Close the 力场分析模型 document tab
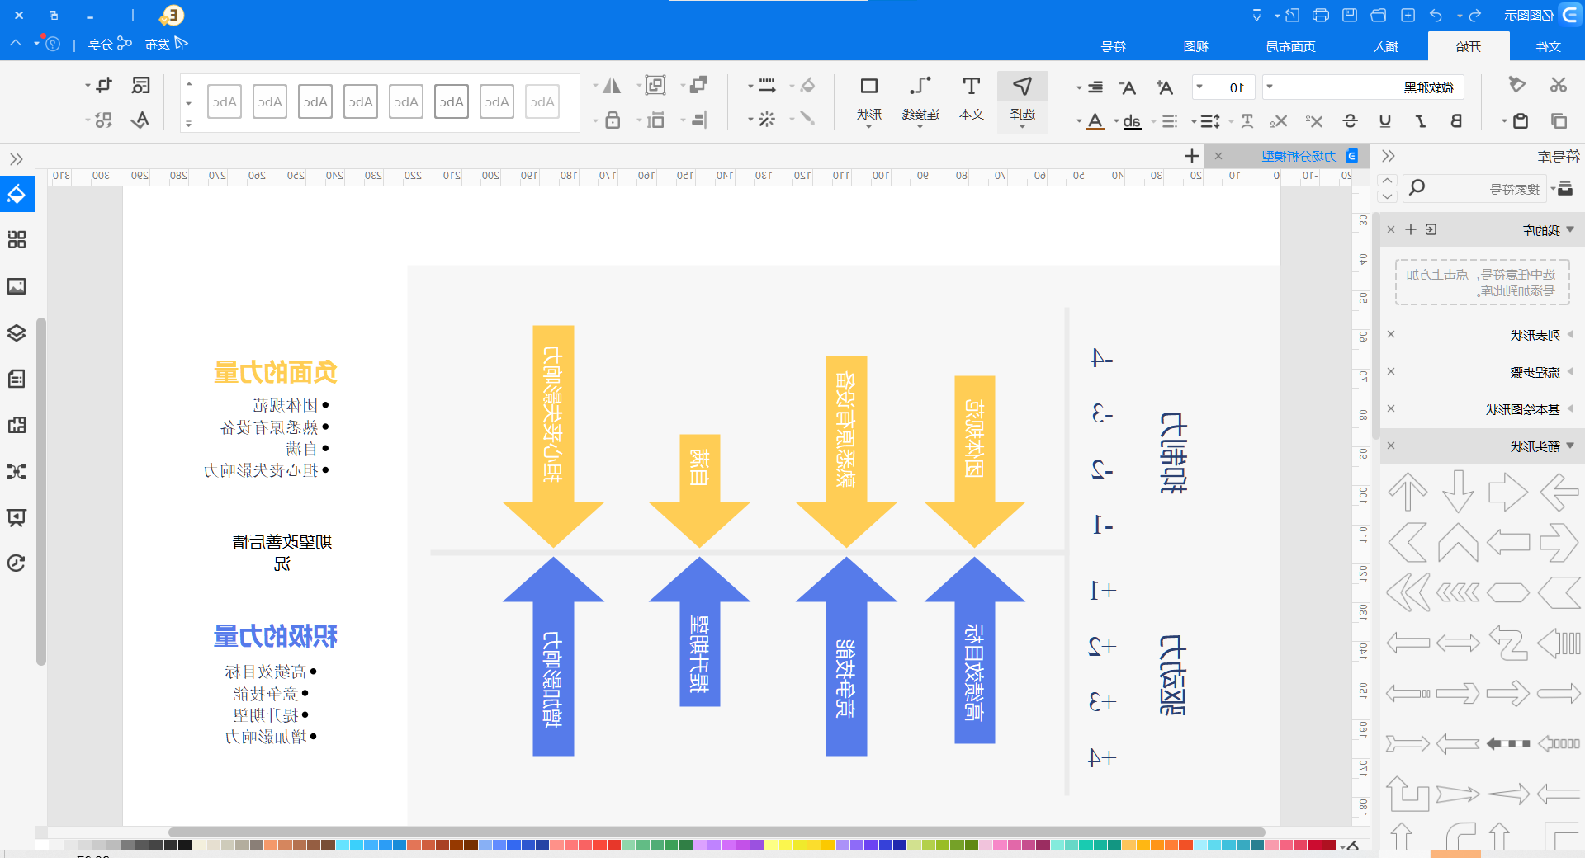The width and height of the screenshot is (1585, 858). 1218,156
